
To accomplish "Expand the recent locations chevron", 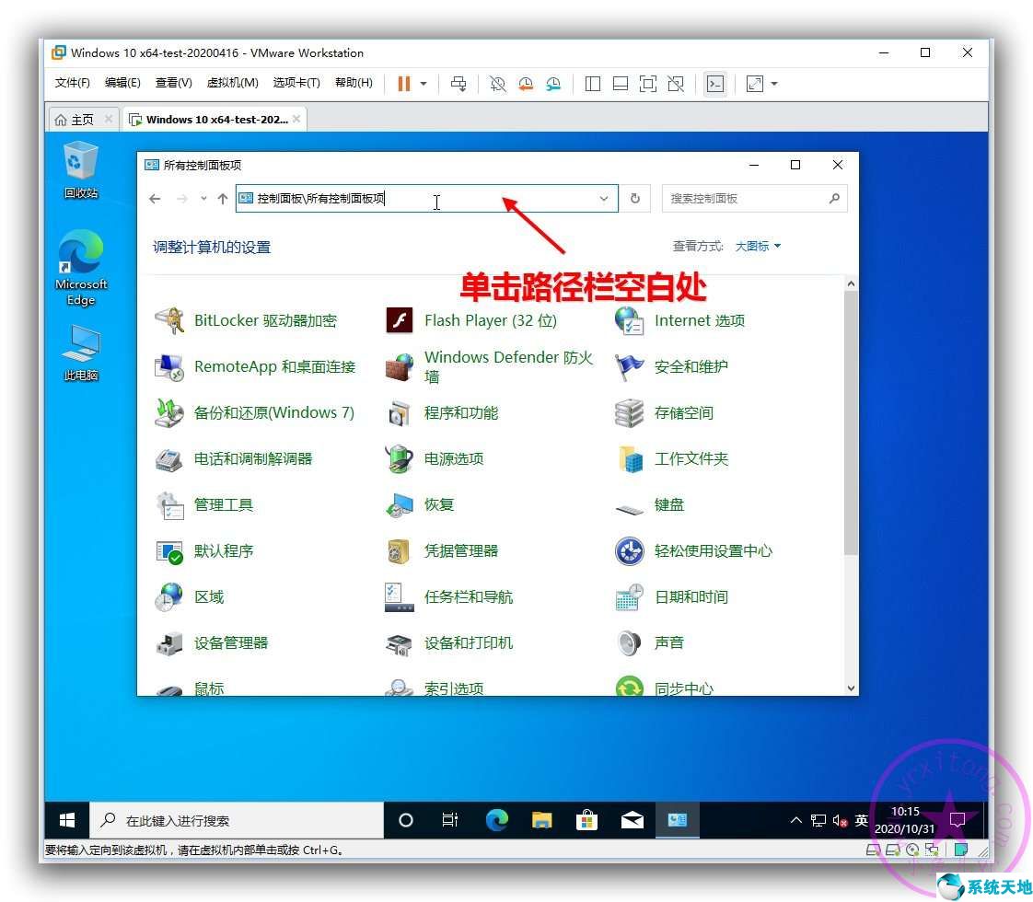I will (203, 198).
